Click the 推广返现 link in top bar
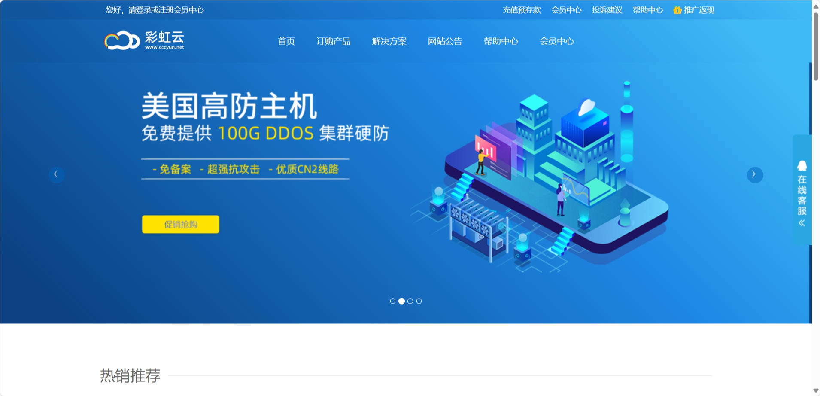 699,10
